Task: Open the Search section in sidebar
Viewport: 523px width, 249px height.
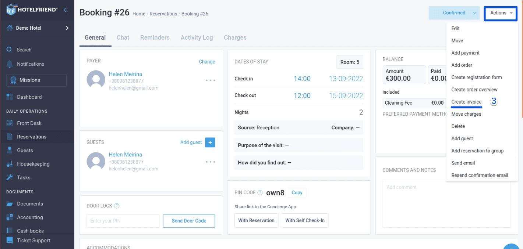Action: (x=24, y=49)
